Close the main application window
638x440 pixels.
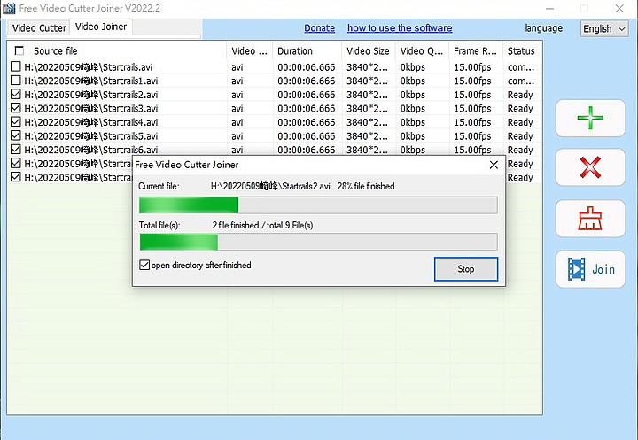[619, 9]
